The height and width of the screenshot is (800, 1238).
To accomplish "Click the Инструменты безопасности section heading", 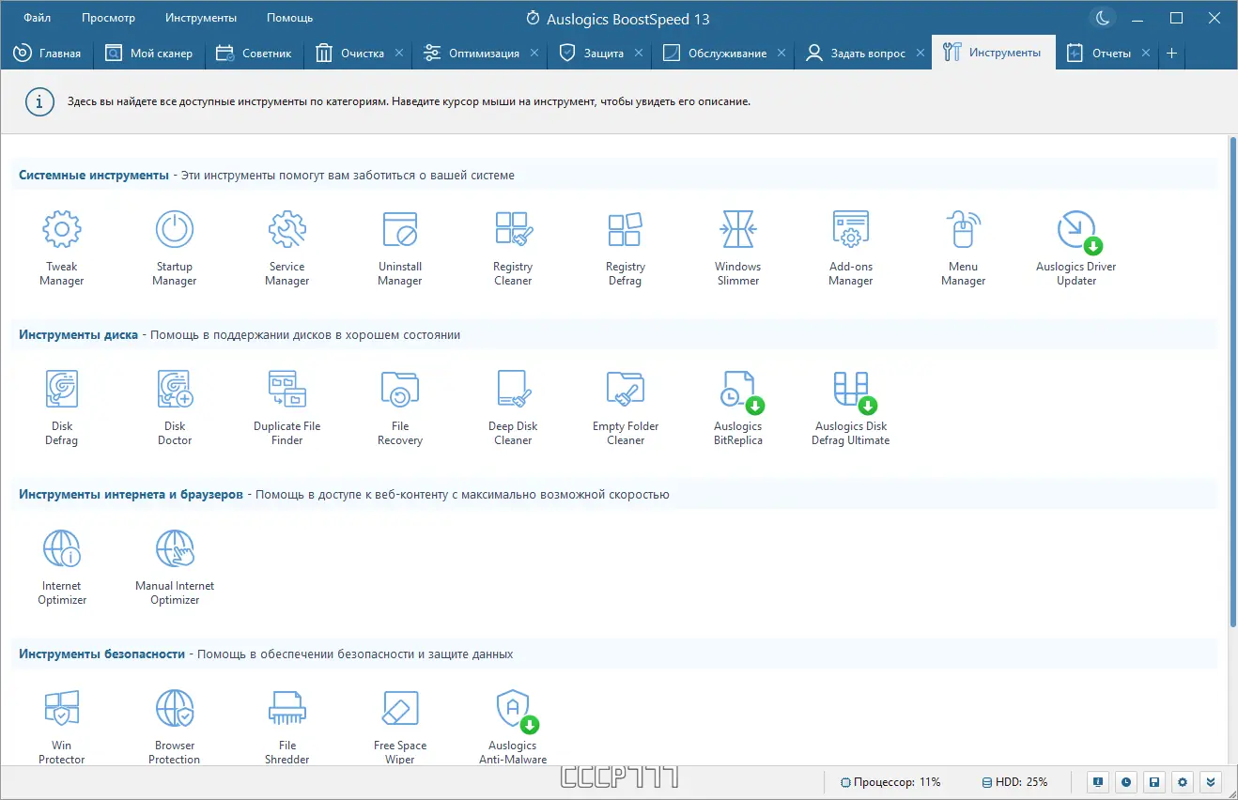I will pyautogui.click(x=101, y=654).
